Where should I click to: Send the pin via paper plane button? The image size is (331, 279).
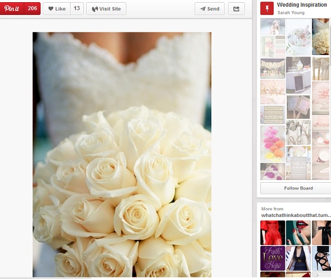point(210,9)
